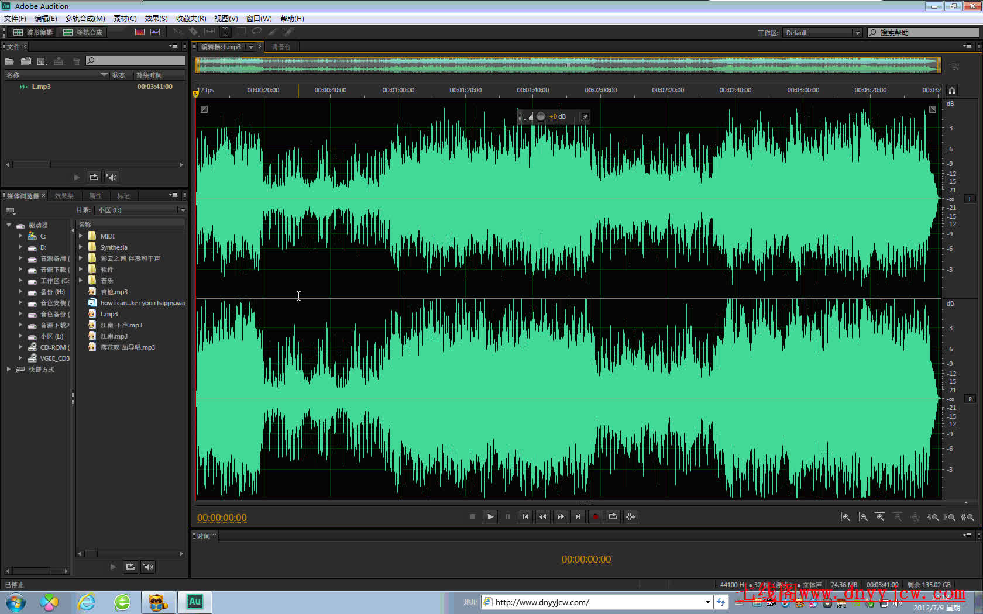
Task: Expand the 快捷方式 shortcuts node
Action: point(9,369)
